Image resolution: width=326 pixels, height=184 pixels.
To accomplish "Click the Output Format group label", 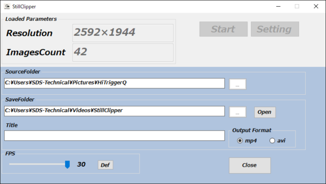I will (x=252, y=130).
